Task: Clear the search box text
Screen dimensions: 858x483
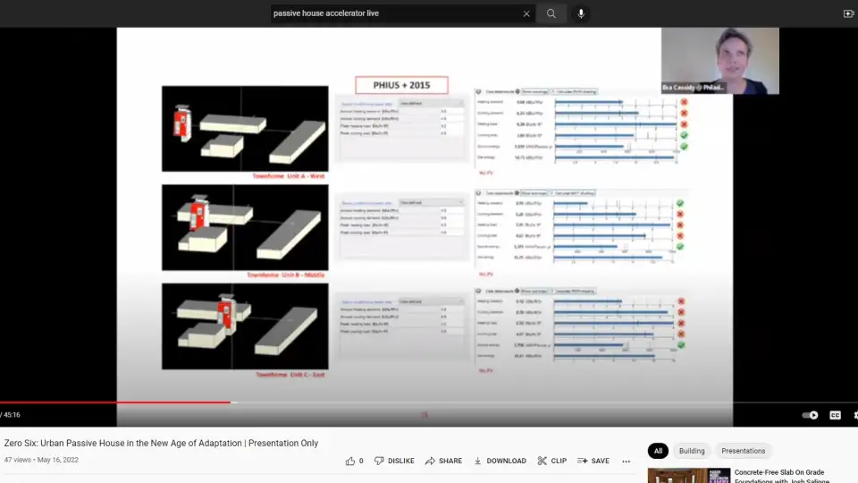Action: pyautogui.click(x=526, y=13)
